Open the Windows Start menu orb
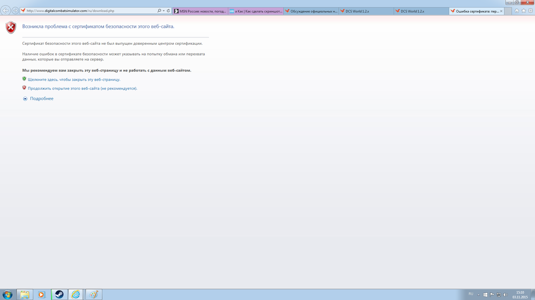The width and height of the screenshot is (535, 300). coord(7,295)
